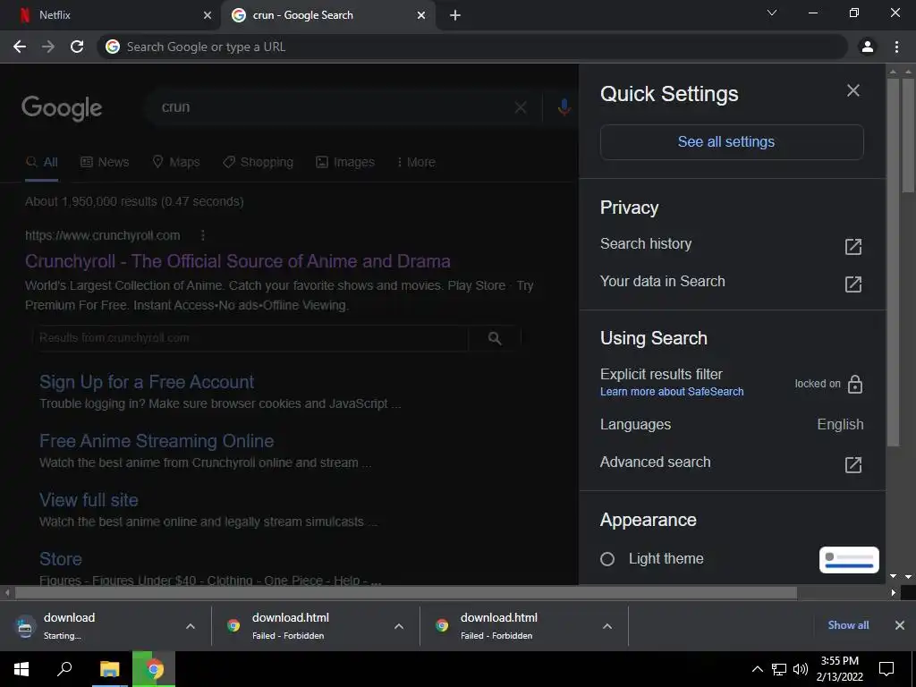Click the Results from crunchyroll.com search field
This screenshot has height=687, width=916.
pyautogui.click(x=251, y=338)
